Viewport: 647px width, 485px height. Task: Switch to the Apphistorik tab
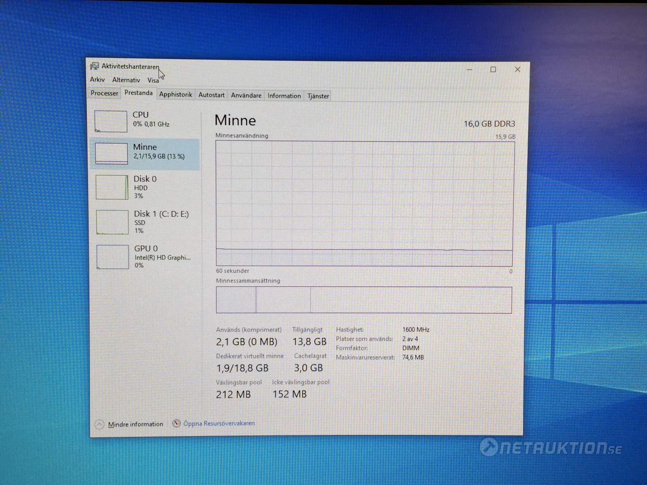click(x=175, y=95)
